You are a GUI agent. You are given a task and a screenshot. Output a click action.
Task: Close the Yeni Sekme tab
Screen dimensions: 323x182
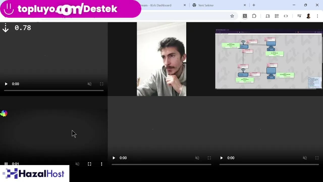click(245, 5)
